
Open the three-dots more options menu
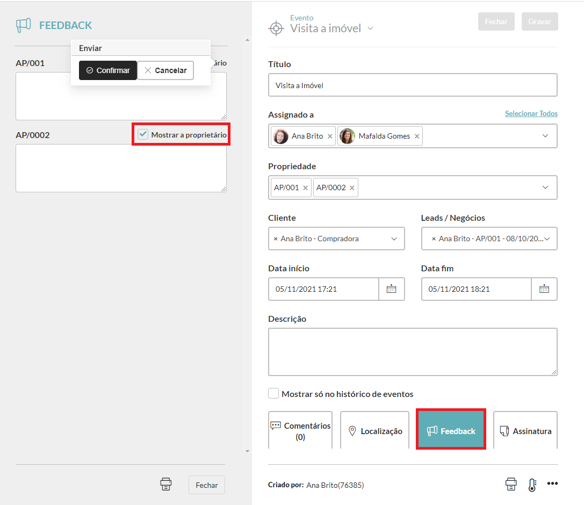tap(552, 484)
